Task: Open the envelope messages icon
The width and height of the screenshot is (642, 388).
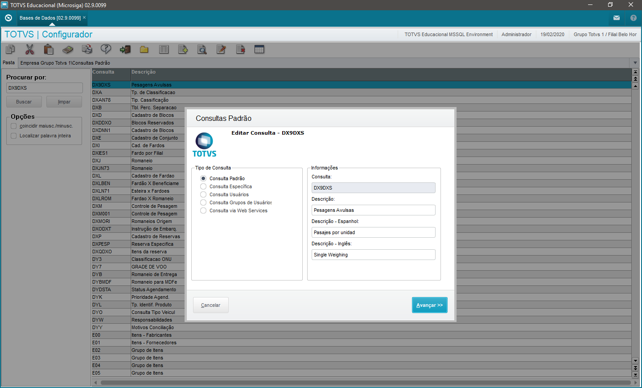Action: pyautogui.click(x=617, y=18)
